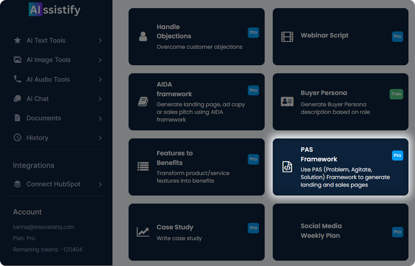Viewport: 415px width, 266px height.
Task: Click the picture icon beside AI Image Tools
Action: point(17,60)
